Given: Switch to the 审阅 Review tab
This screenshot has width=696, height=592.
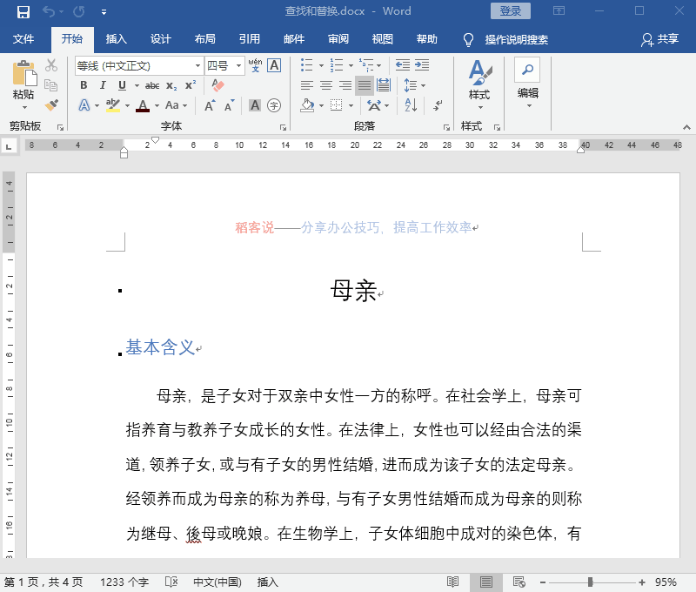Looking at the screenshot, I should [x=338, y=39].
